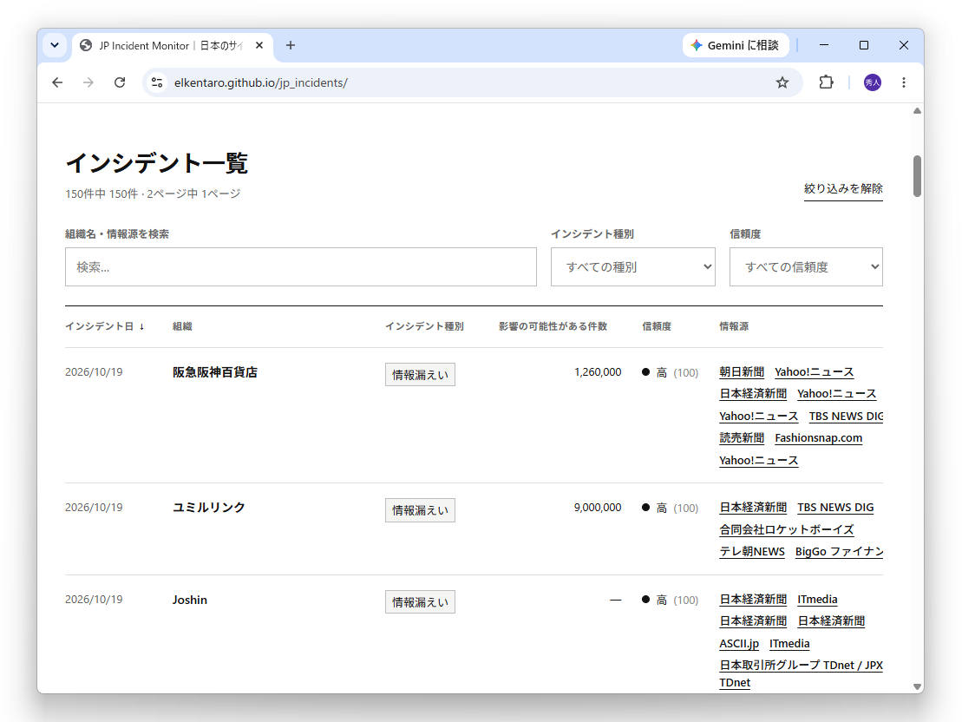Image resolution: width=962 pixels, height=722 pixels.
Task: Click Gemini に相談 button
Action: [x=735, y=45]
